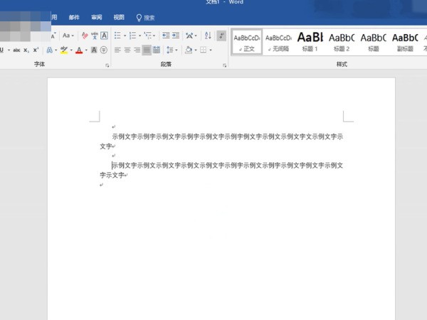Click the Multilevel List icon
The image size is (427, 320).
coord(148,36)
